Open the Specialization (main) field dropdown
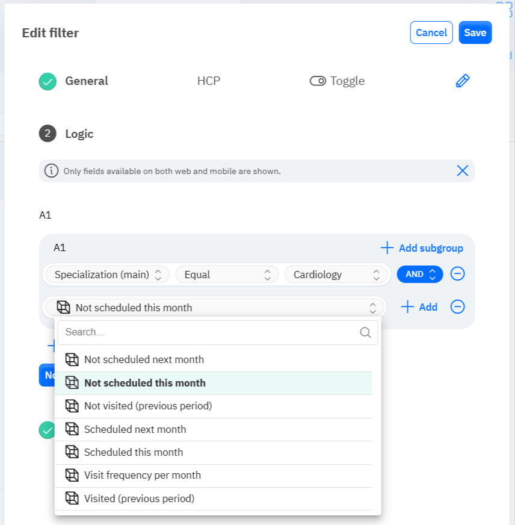Viewport: 515px width, 525px height. 107,275
